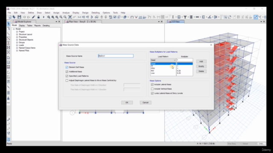Switch to Tables tab in Model Explorer
This screenshot has height=153, width=273.
click(x=29, y=25)
